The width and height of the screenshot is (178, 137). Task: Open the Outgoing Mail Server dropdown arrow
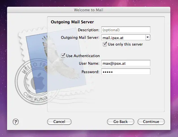(147, 37)
